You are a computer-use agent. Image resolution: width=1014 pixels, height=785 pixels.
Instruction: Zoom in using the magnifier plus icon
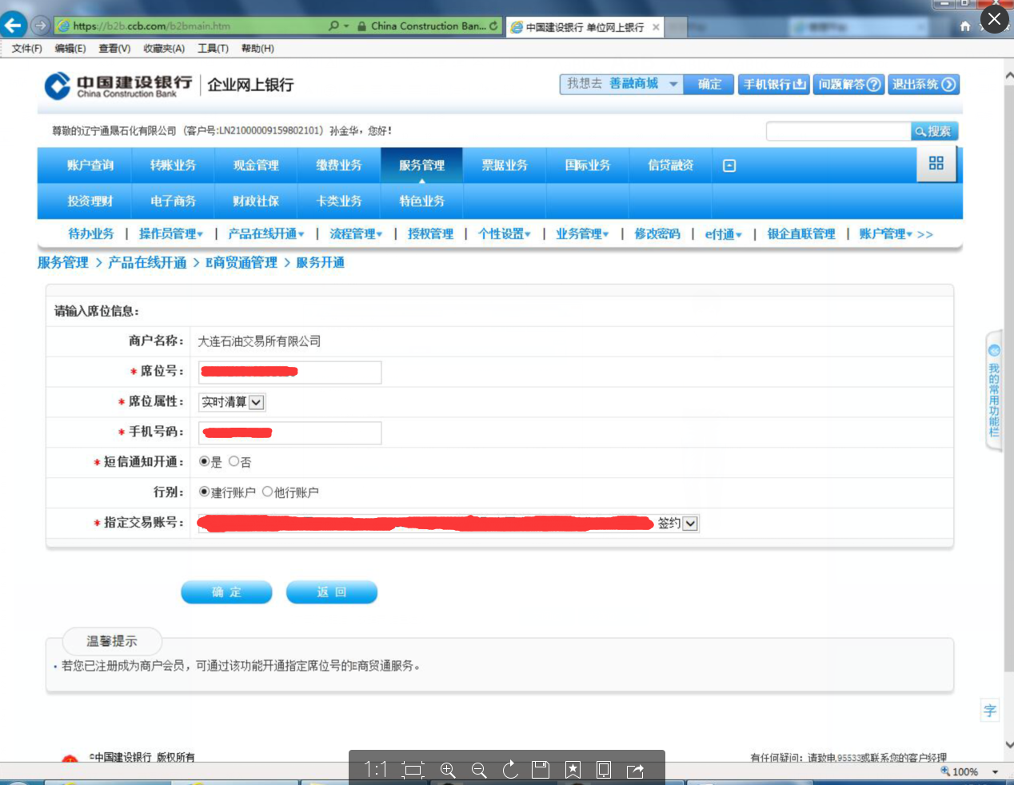click(448, 770)
